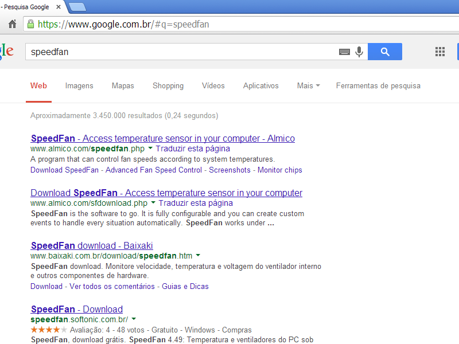Open the Mais dropdown menu
The image size is (459, 344).
pos(308,85)
